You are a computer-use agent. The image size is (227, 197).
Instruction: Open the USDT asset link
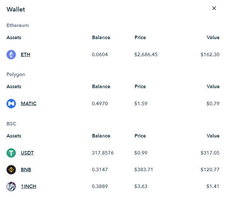tap(27, 153)
